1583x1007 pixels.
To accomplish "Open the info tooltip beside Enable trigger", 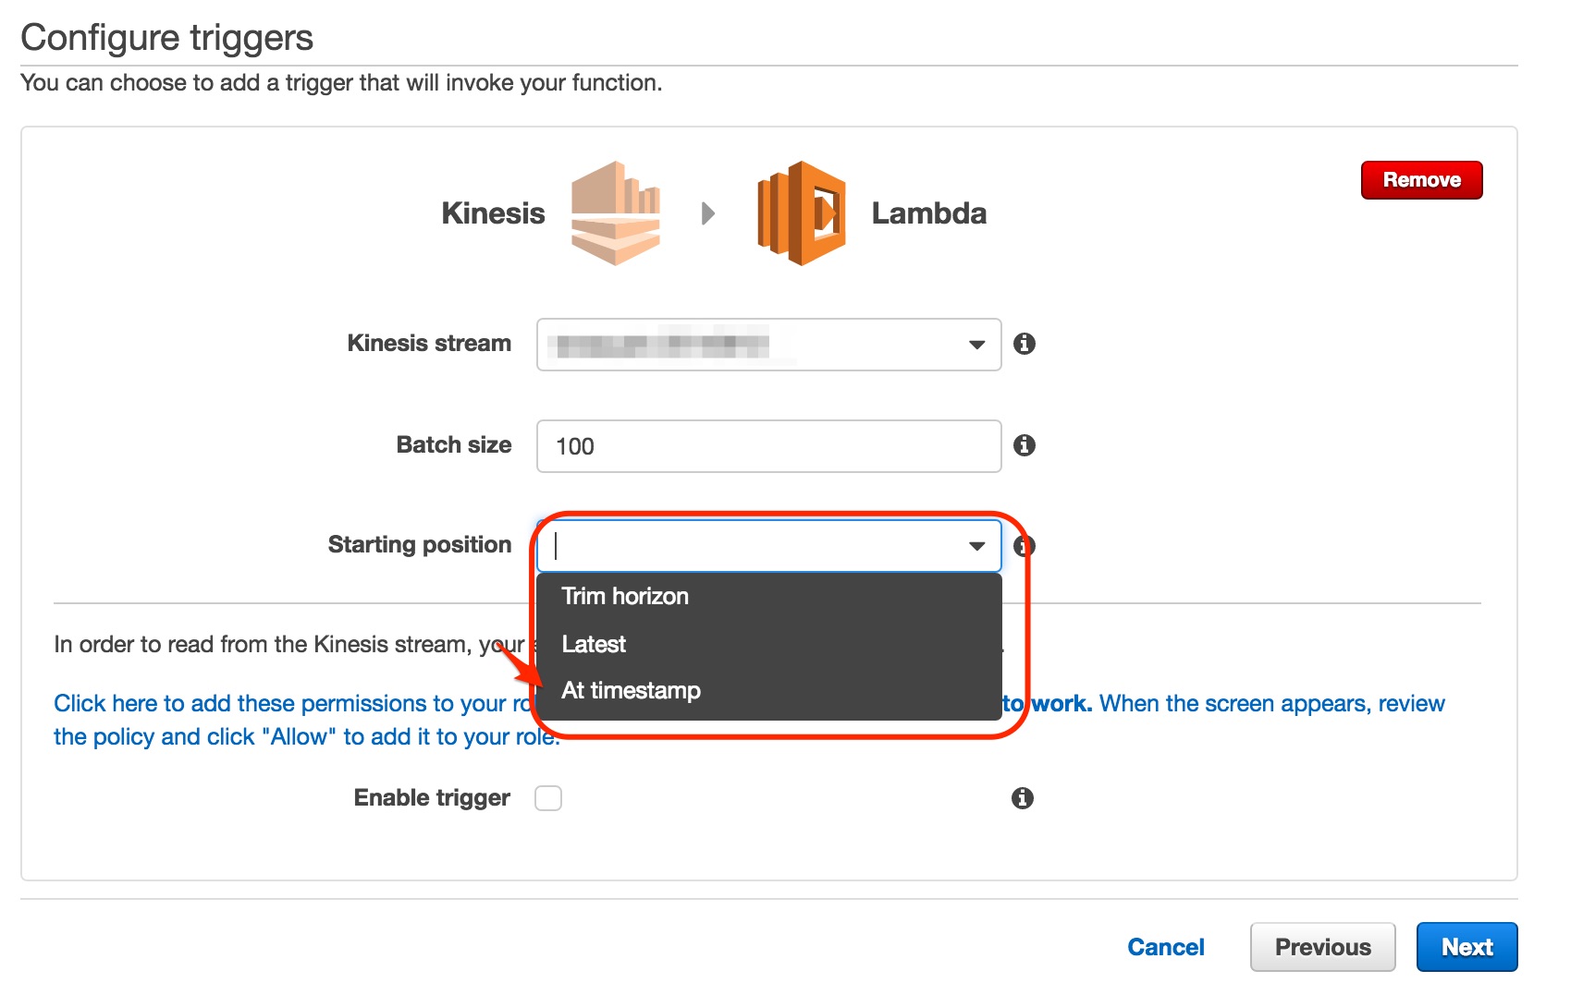I will pos(1024,797).
